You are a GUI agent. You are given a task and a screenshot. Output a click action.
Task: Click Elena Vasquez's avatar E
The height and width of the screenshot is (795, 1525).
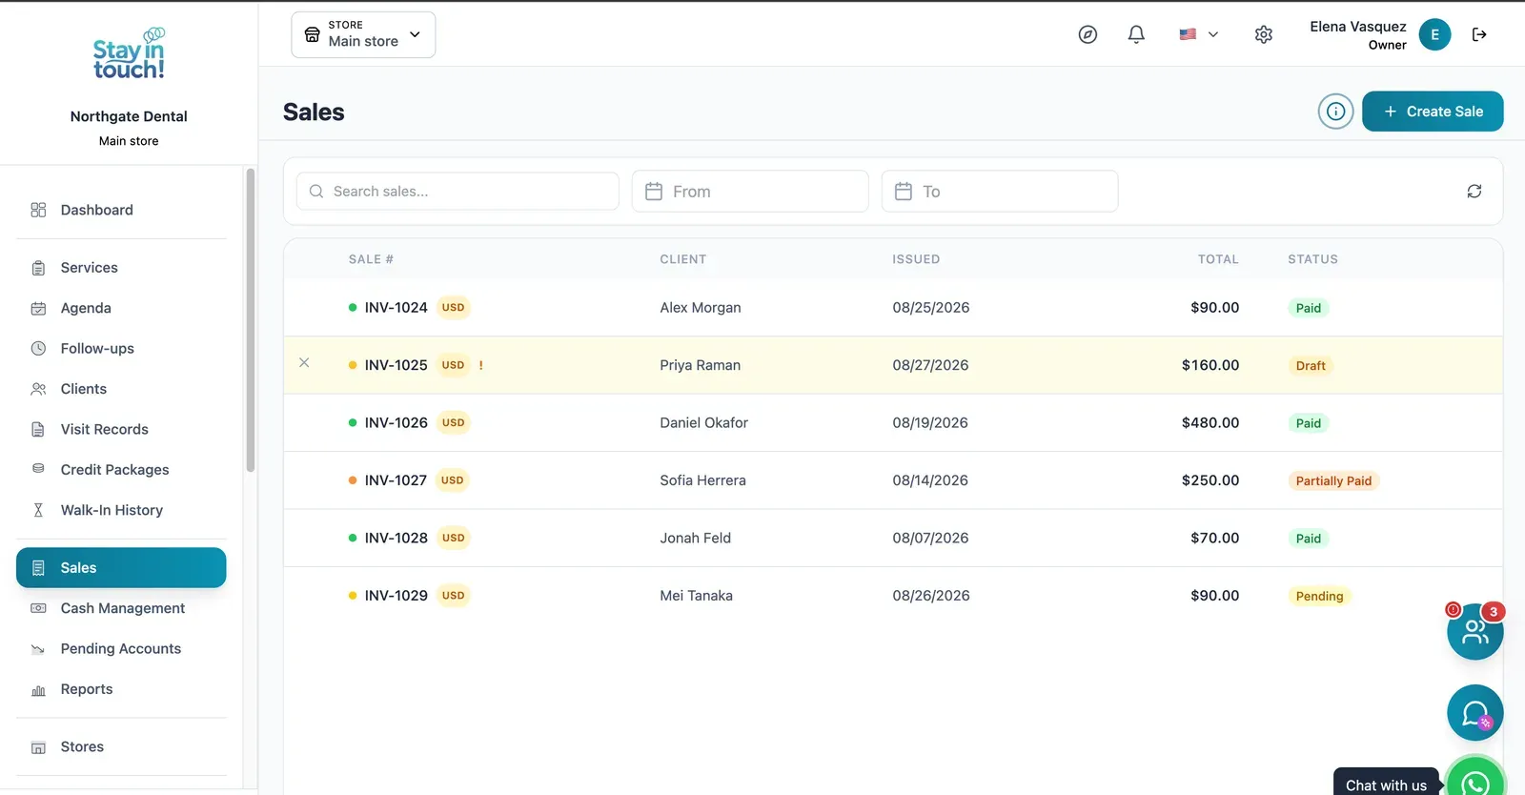[x=1434, y=34]
